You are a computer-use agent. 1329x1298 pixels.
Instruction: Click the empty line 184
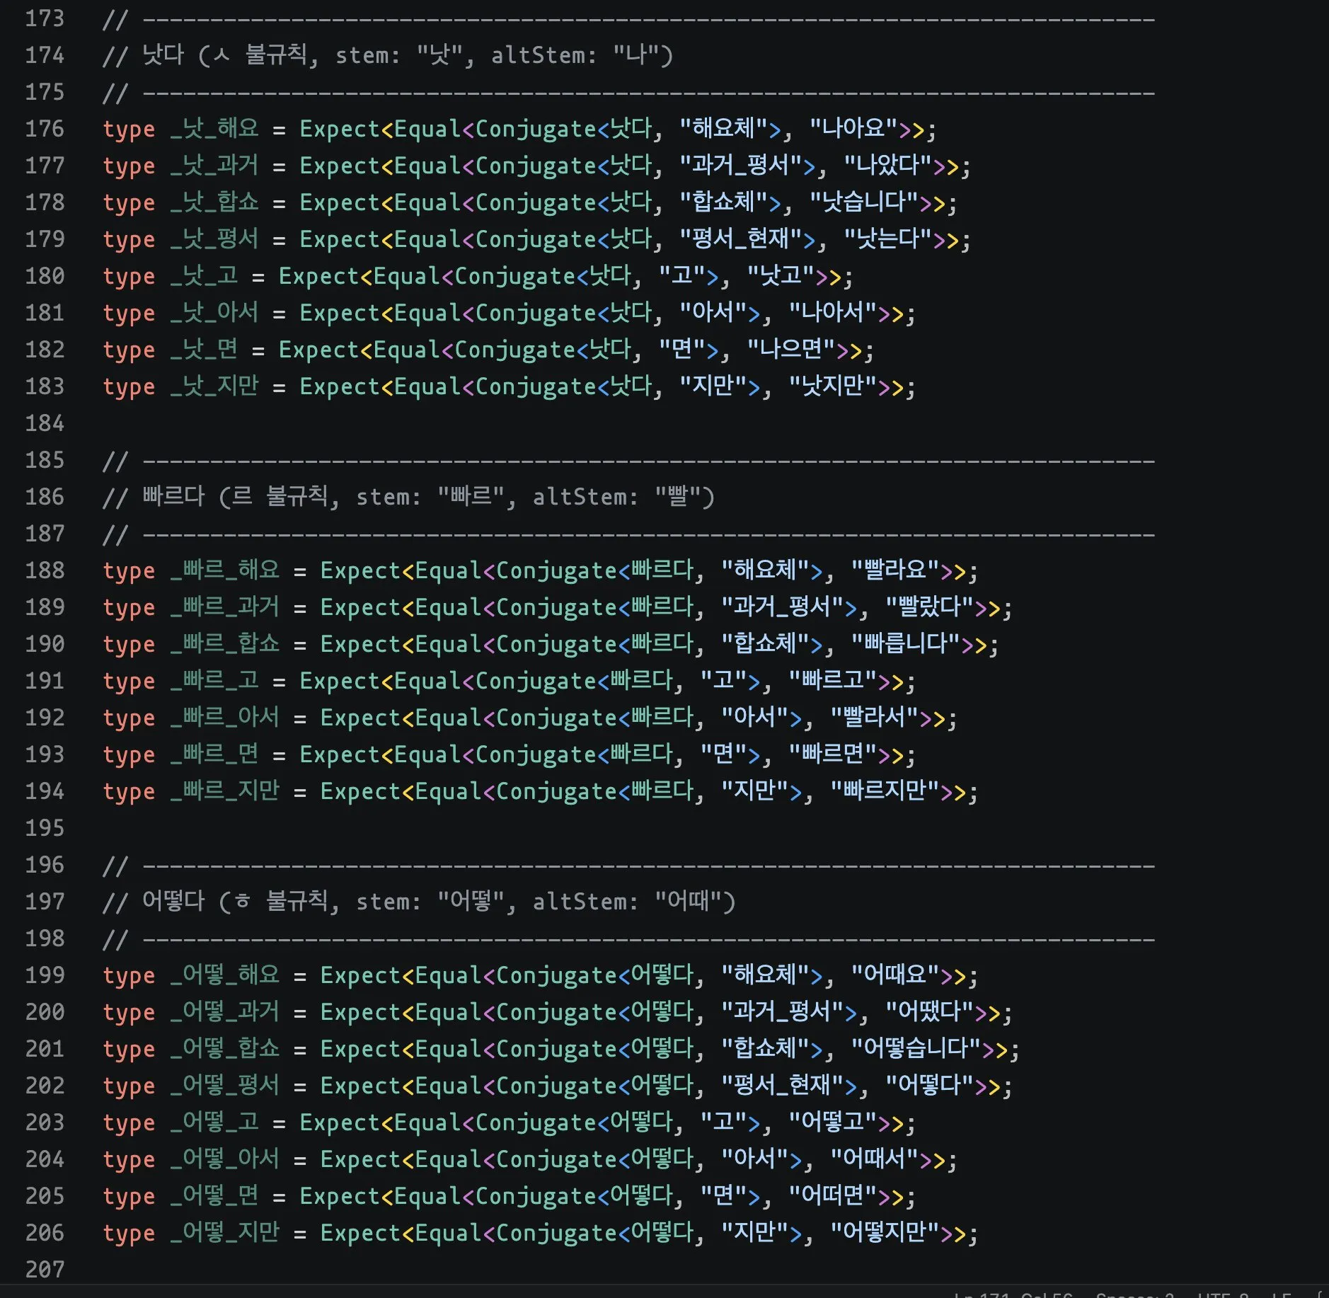(x=495, y=423)
